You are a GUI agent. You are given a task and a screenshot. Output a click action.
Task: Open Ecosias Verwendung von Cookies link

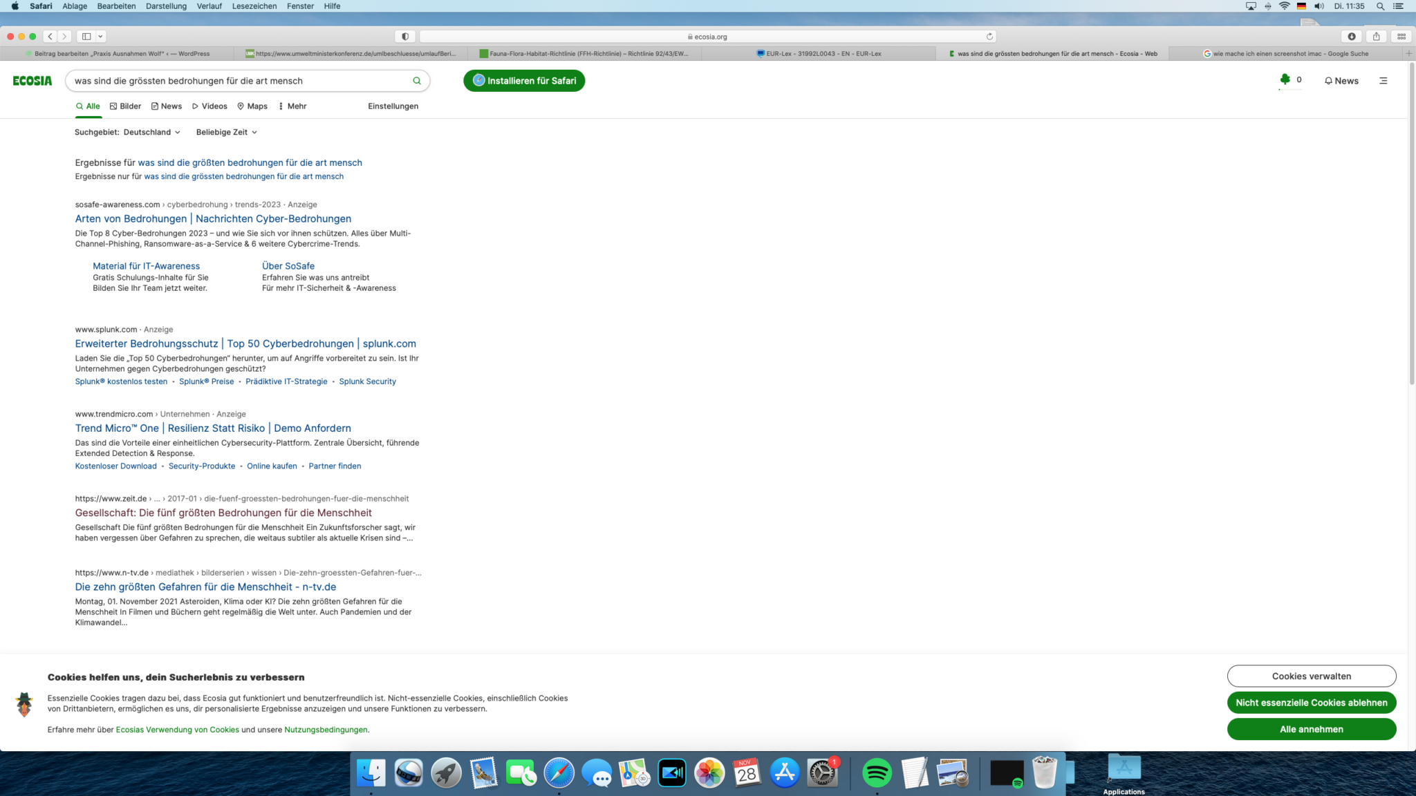pos(177,730)
